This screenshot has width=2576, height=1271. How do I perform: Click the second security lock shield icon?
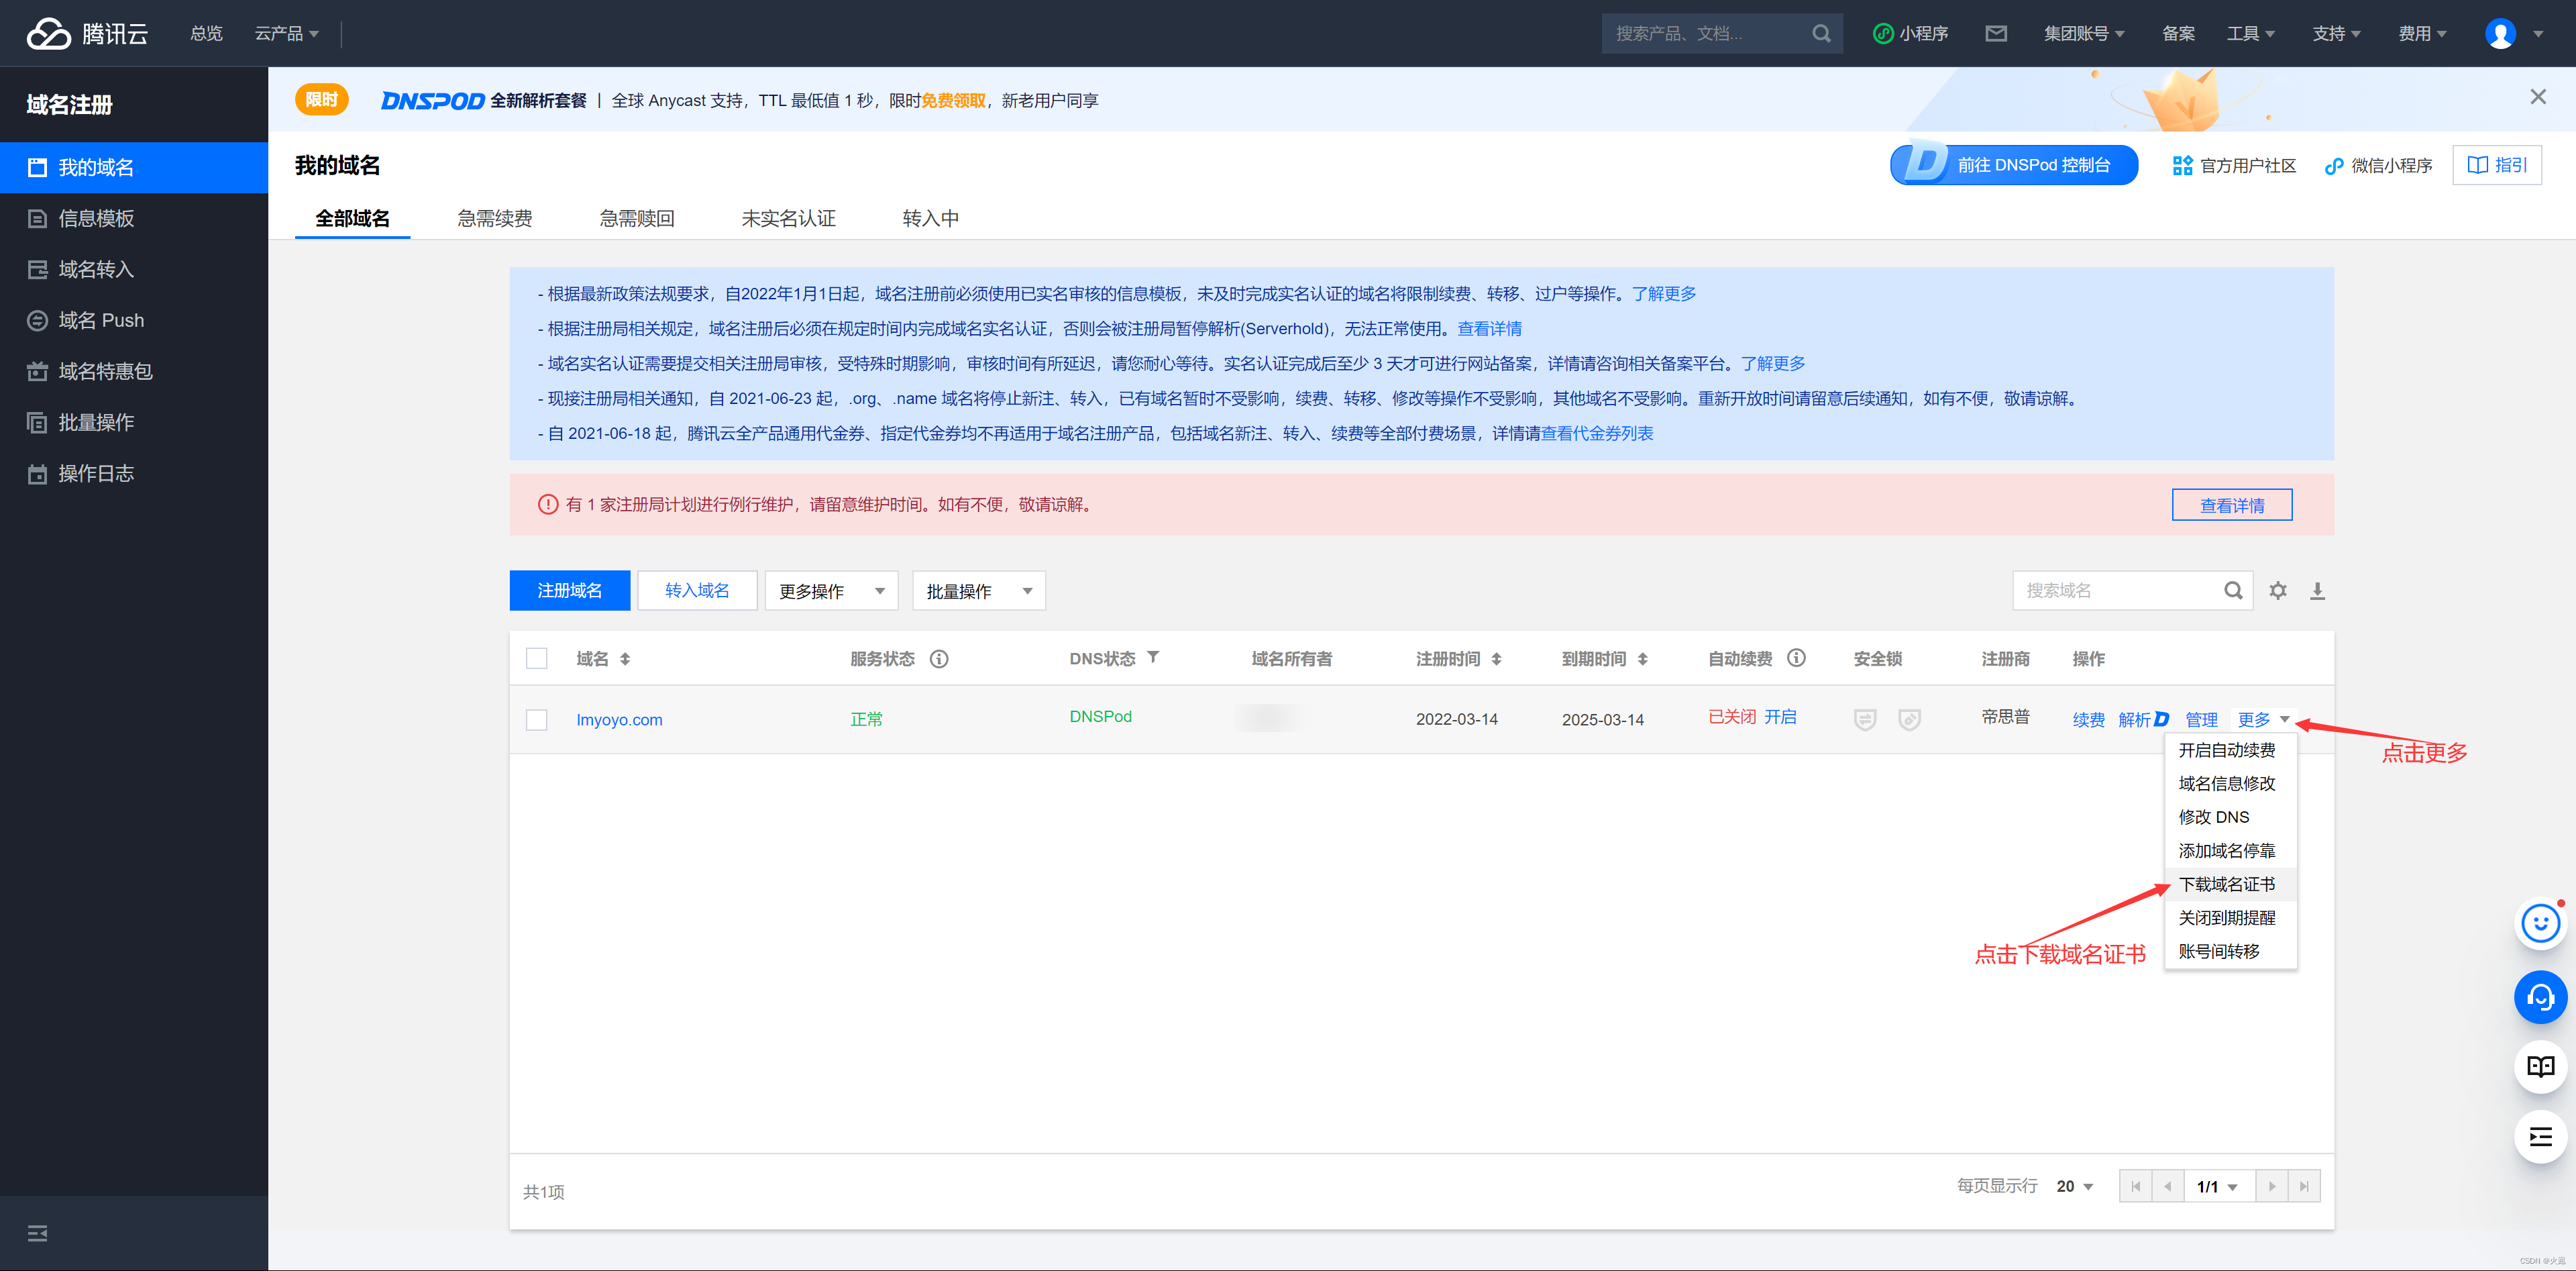point(1909,719)
